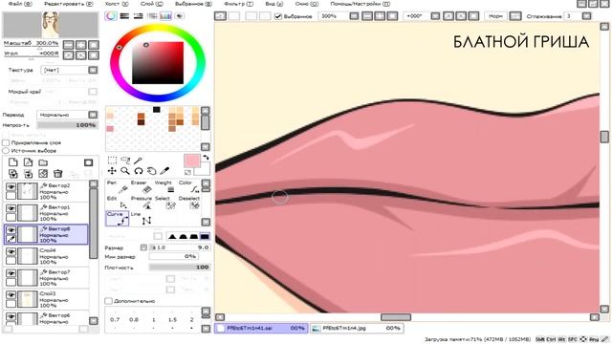Click the canvas horizontal scrollbar thumb
Image resolution: width=612 pixels, height=344 pixels.
click(x=396, y=317)
